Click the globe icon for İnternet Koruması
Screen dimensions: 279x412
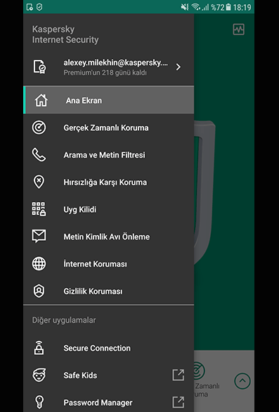(x=39, y=264)
